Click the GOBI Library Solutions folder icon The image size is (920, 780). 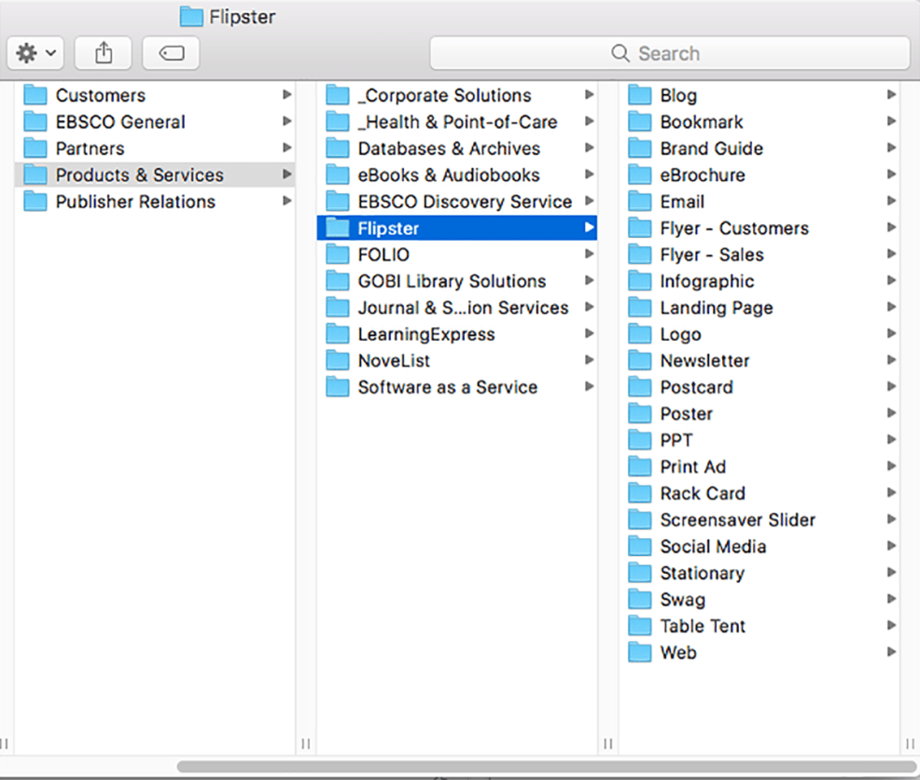(x=338, y=282)
